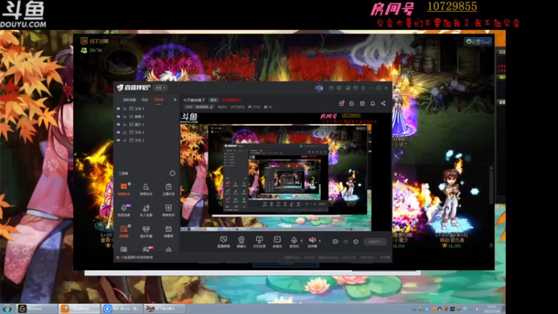
Task: Expand the microphone options arrow
Action: tap(301, 241)
